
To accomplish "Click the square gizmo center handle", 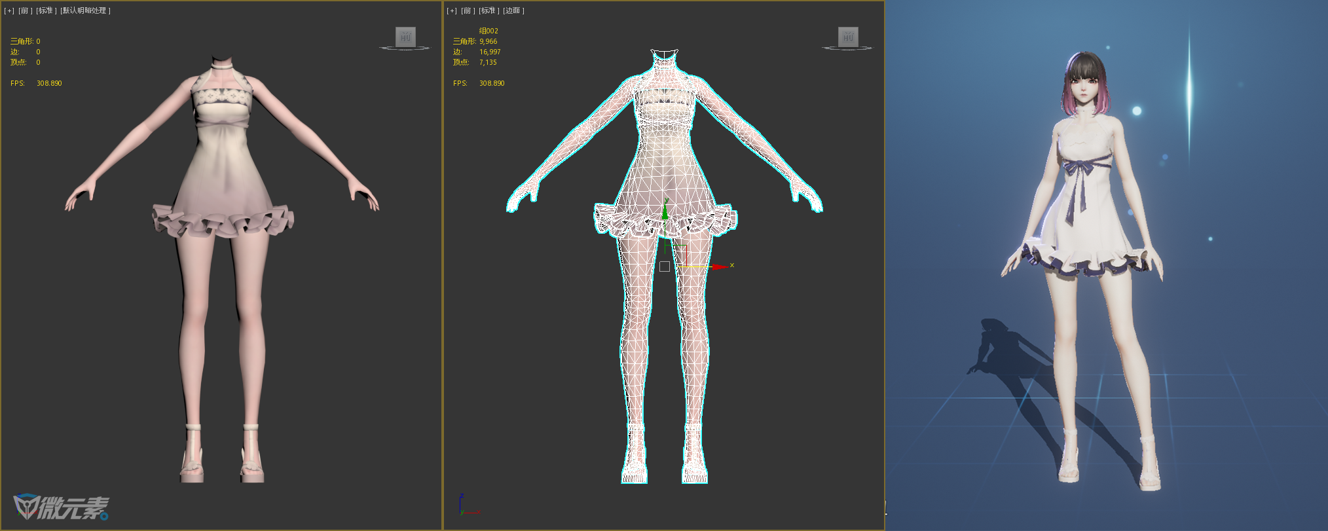I will tap(665, 266).
